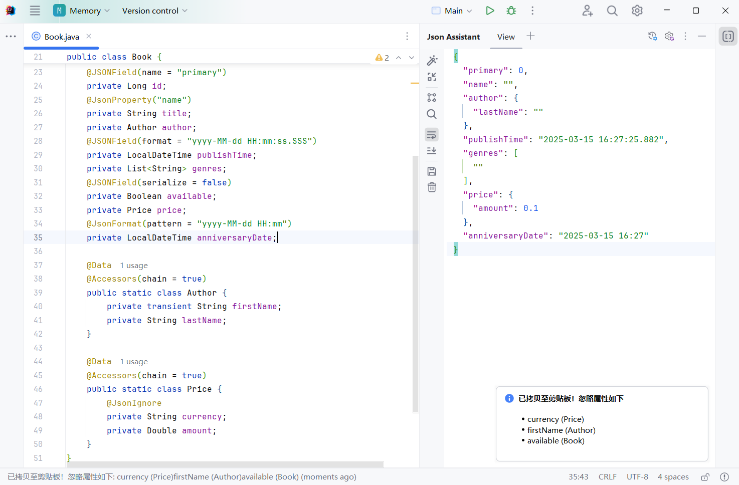Open the JSON structure tree view icon
739x485 pixels.
click(432, 98)
